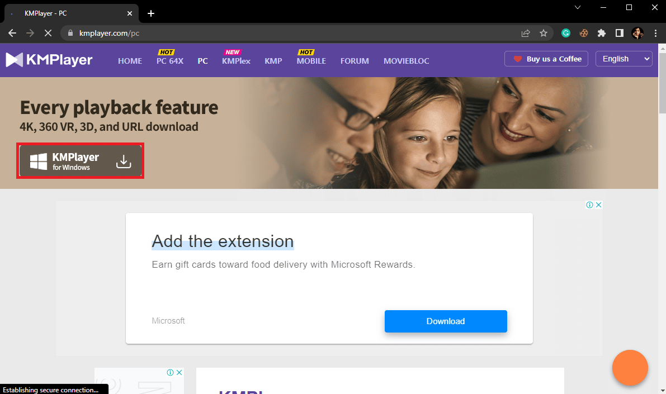Click the info icon on the lower ad

[171, 372]
